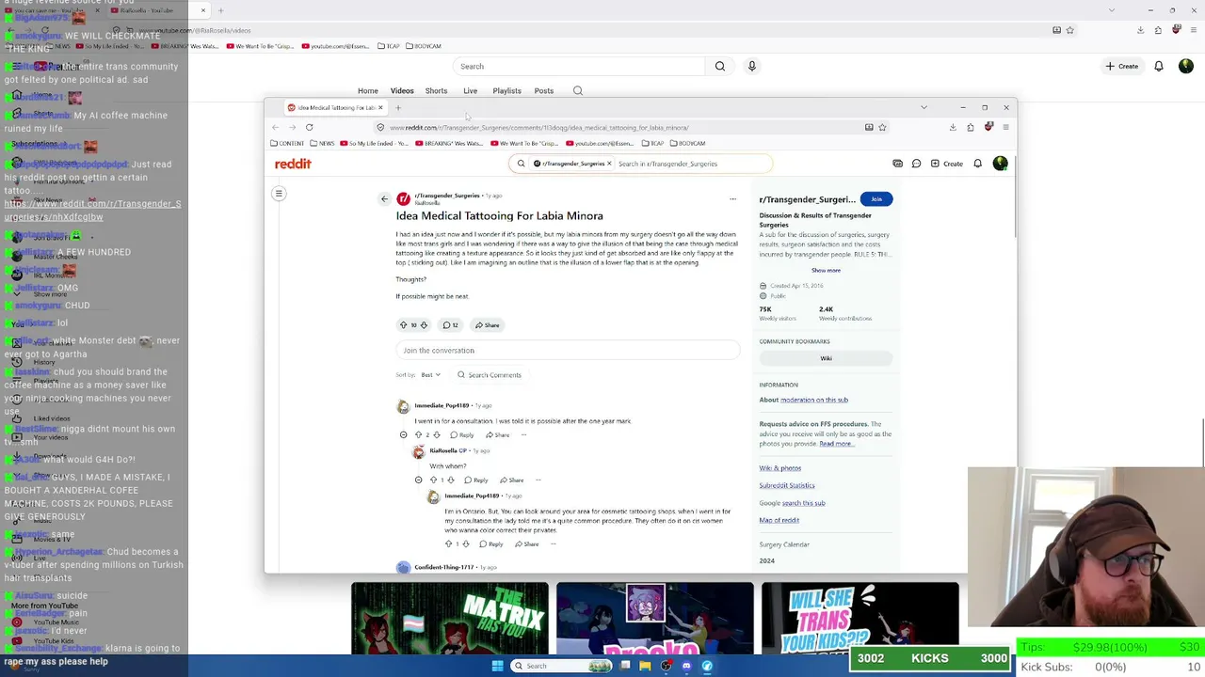The width and height of the screenshot is (1205, 677).
Task: Collapse RiaRosella's reply thread
Action: tap(419, 480)
